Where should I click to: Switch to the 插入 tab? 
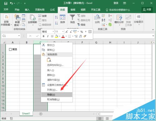27,10
